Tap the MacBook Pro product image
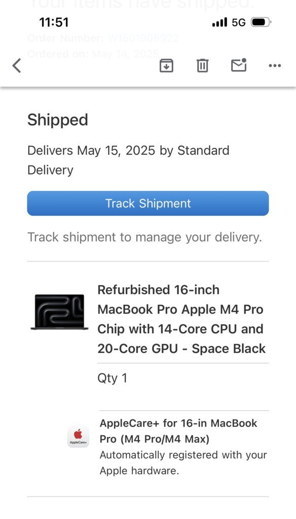Viewport: 296px width, 519px height. 59,312
